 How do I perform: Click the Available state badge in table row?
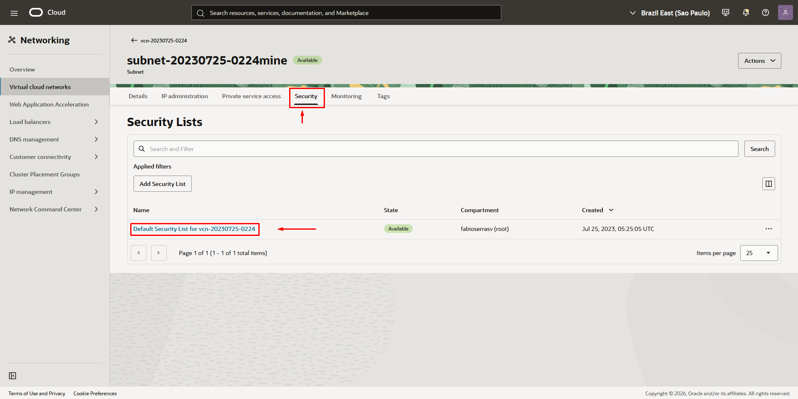(398, 229)
